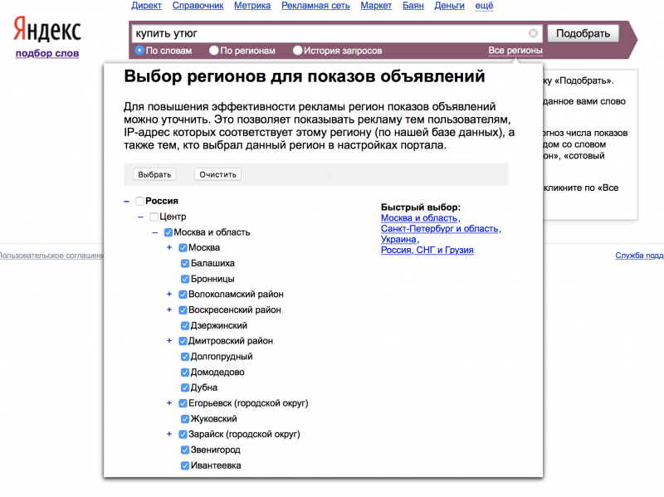Open the 'Все регионы' region selector

515,51
